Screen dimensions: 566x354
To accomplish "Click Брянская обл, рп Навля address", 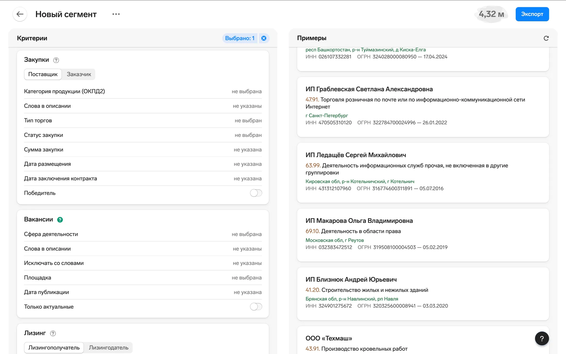I will pyautogui.click(x=352, y=299).
